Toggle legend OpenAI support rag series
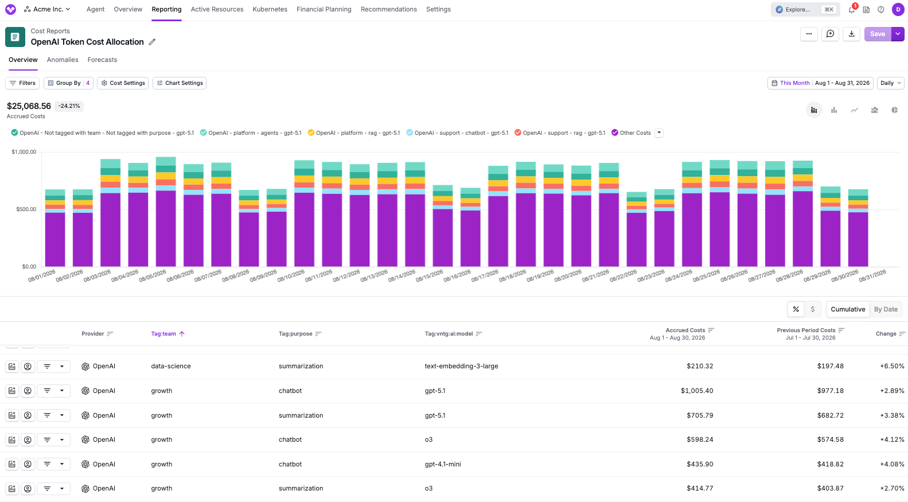 tap(560, 133)
